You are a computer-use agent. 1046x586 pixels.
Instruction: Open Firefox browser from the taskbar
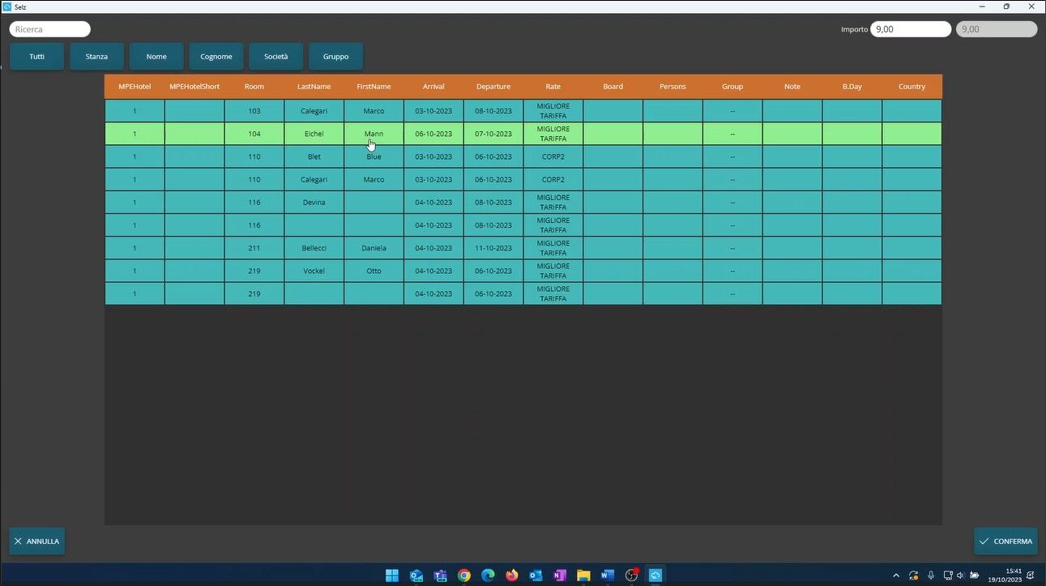(x=512, y=575)
